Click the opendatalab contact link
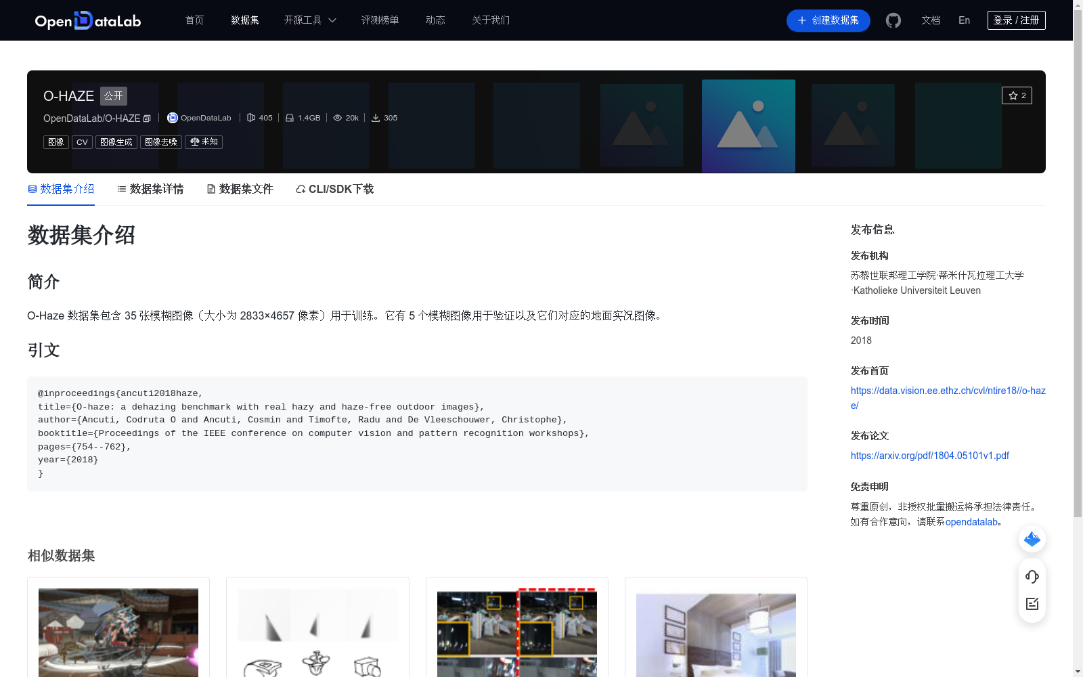Screen dimensions: 1083x677 pyautogui.click(x=971, y=522)
